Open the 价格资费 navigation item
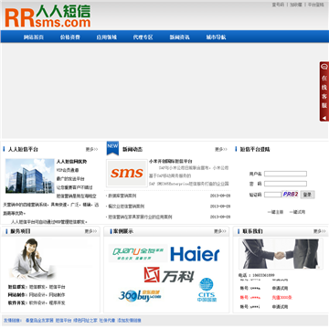Screen dimensions: 329x329 (x=70, y=37)
